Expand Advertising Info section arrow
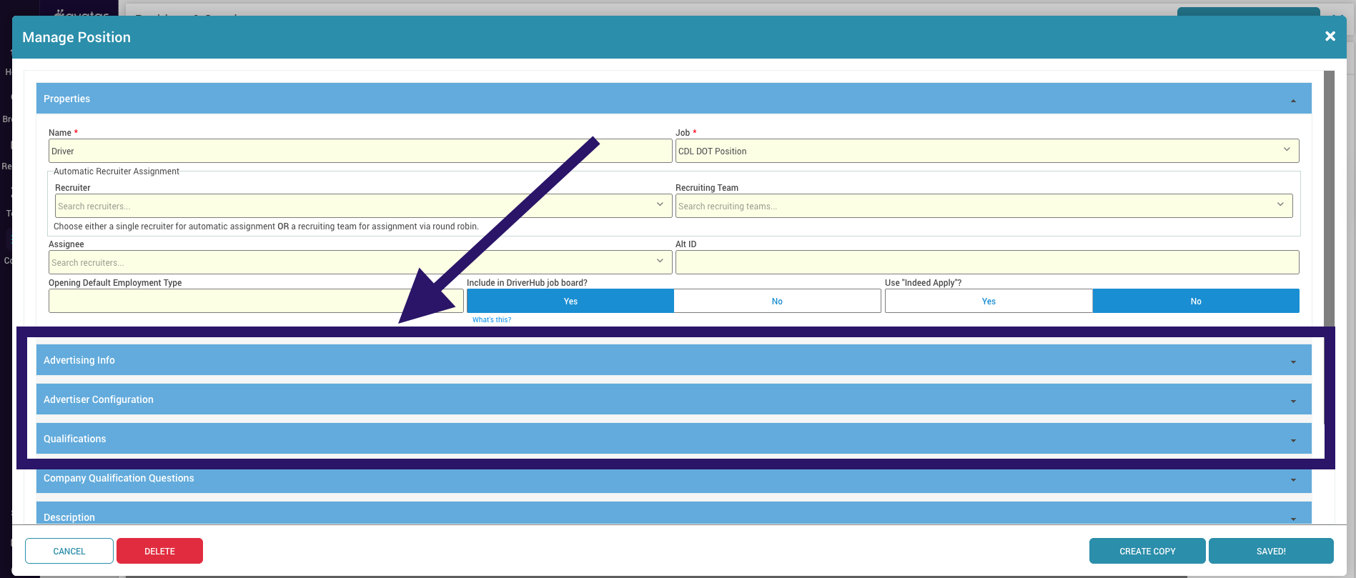The width and height of the screenshot is (1356, 578). [x=1293, y=362]
